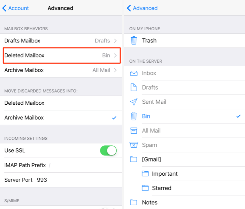Tap the All Mail archive box icon
This screenshot has width=245, height=209.
[x=134, y=131]
